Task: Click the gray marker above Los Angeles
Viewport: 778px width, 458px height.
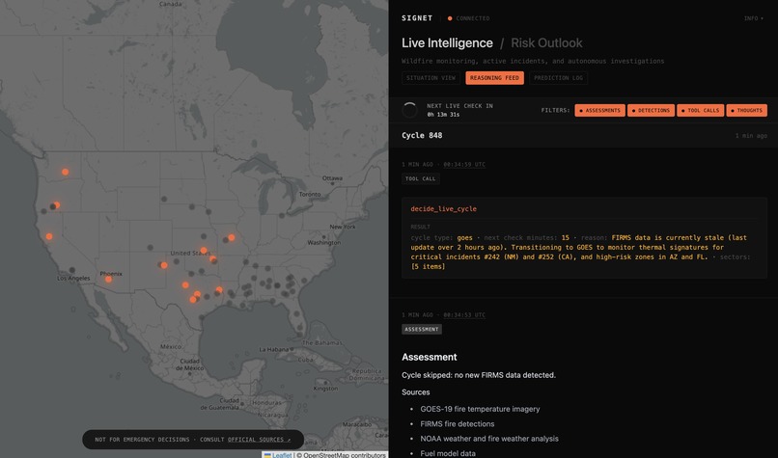Action: coord(72,270)
